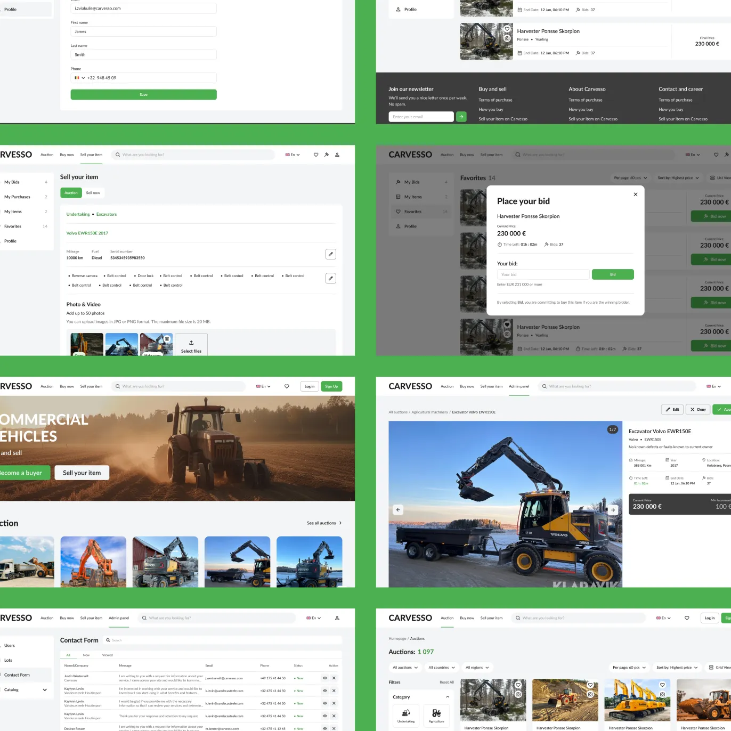Submit newsletter email with green arrow button

pos(461,117)
